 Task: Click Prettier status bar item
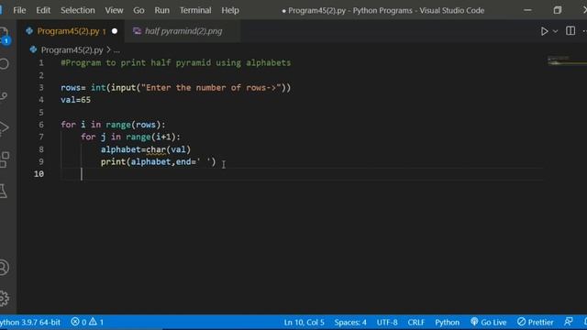pyautogui.click(x=536, y=322)
